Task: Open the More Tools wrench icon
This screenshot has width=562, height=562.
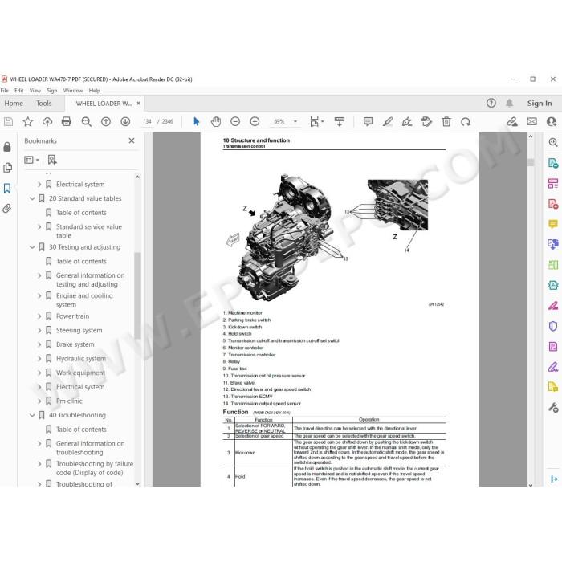Action: click(553, 408)
